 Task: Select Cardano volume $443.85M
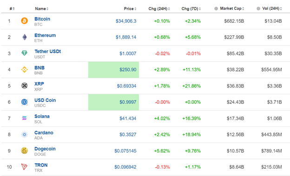point(271,135)
